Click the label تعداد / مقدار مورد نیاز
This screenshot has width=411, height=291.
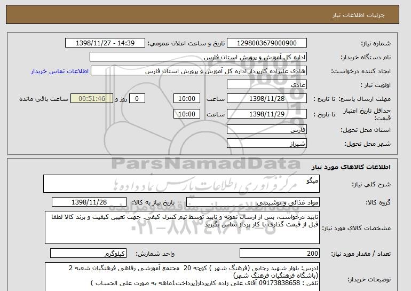coord(361,254)
